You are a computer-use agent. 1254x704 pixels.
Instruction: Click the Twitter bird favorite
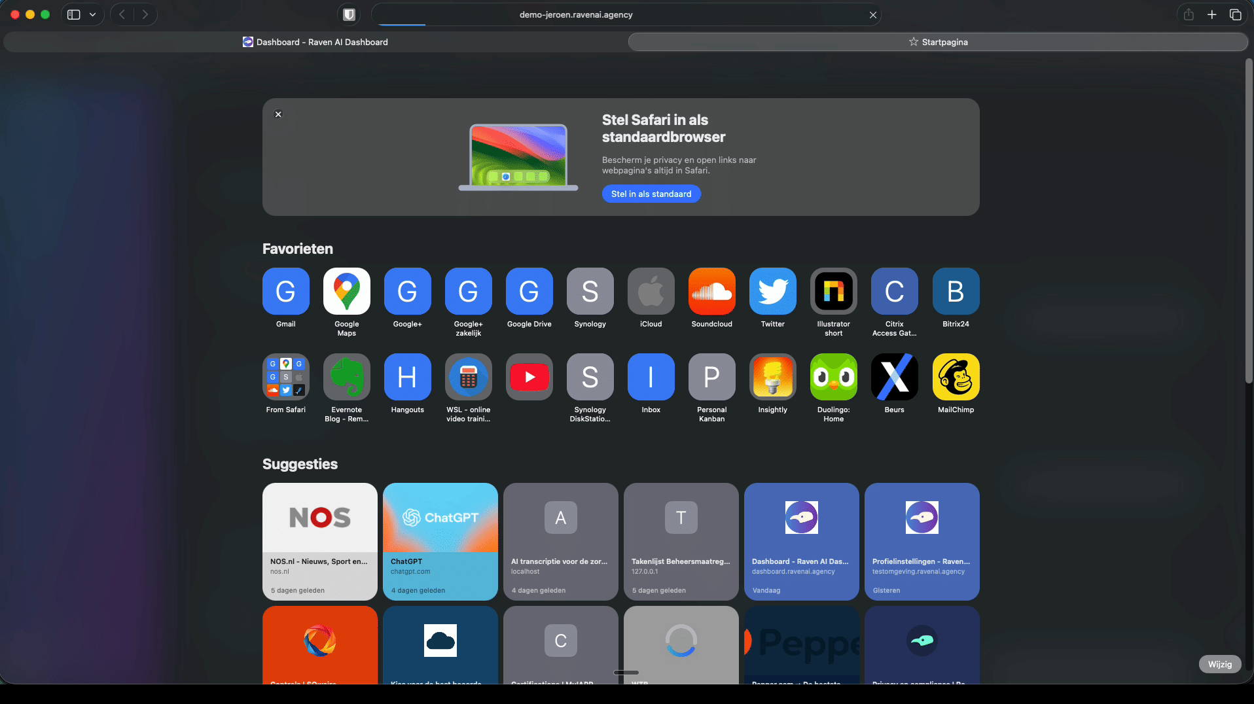pyautogui.click(x=772, y=291)
